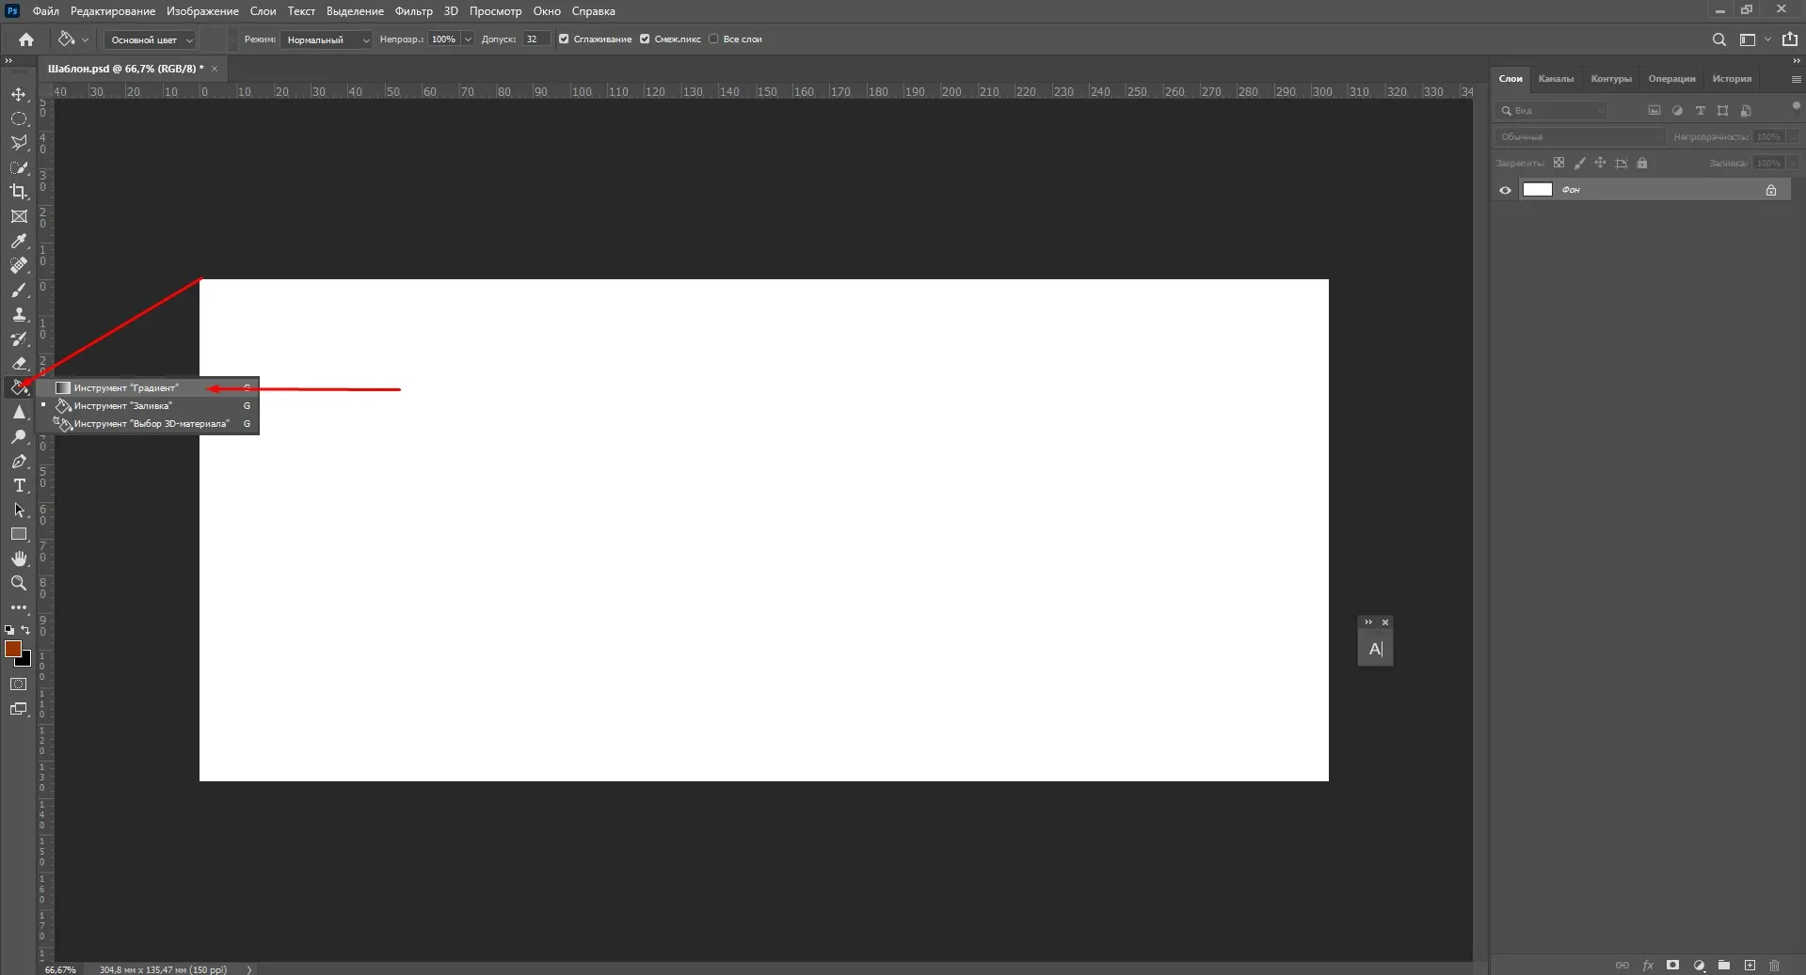Click the background color swatch
This screenshot has width=1806, height=975.
tap(25, 661)
